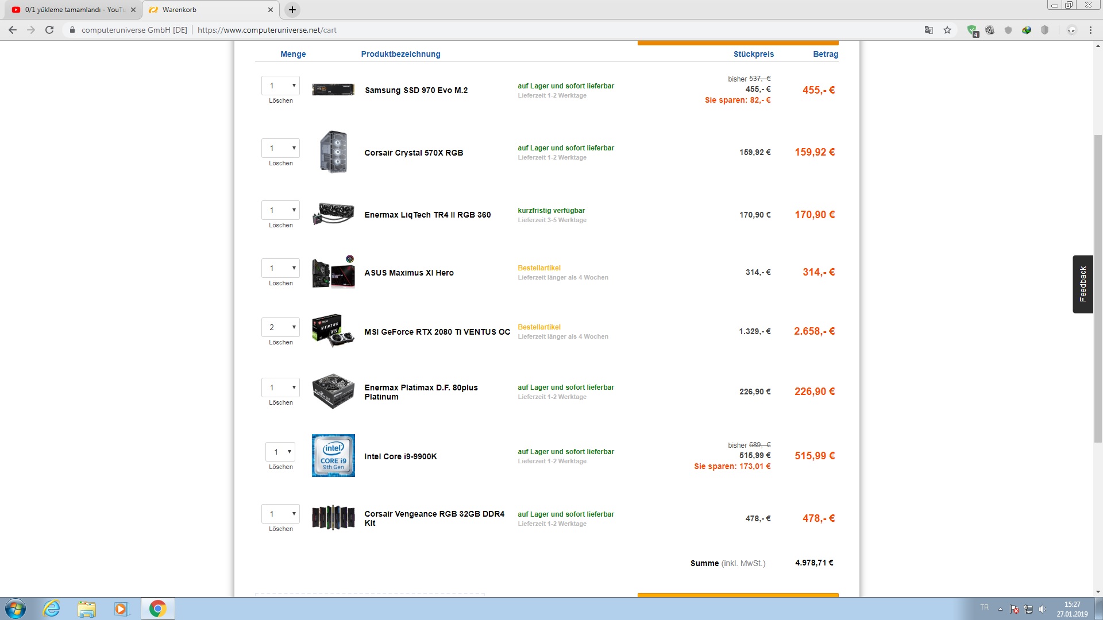Screen dimensions: 1103x620
Task: Click Löschen under Samsung SSD 970 Evo
Action: click(281, 101)
